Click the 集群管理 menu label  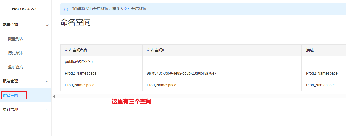click(x=10, y=109)
